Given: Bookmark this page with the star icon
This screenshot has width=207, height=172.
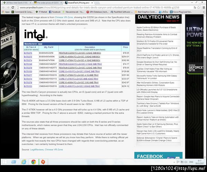Looking at the screenshot, I should pos(199,8).
